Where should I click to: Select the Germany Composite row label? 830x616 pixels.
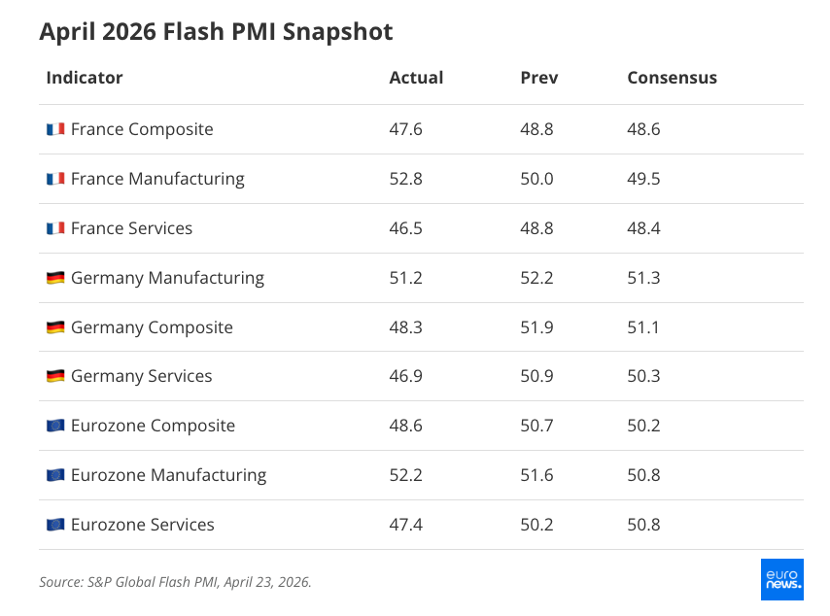[152, 327]
